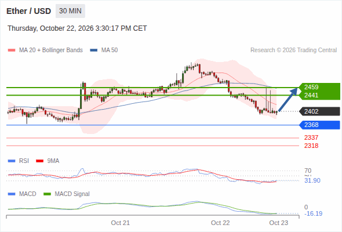The width and height of the screenshot is (342, 232).
Task: Click the Oct 23 date axis label
Action: click(279, 223)
